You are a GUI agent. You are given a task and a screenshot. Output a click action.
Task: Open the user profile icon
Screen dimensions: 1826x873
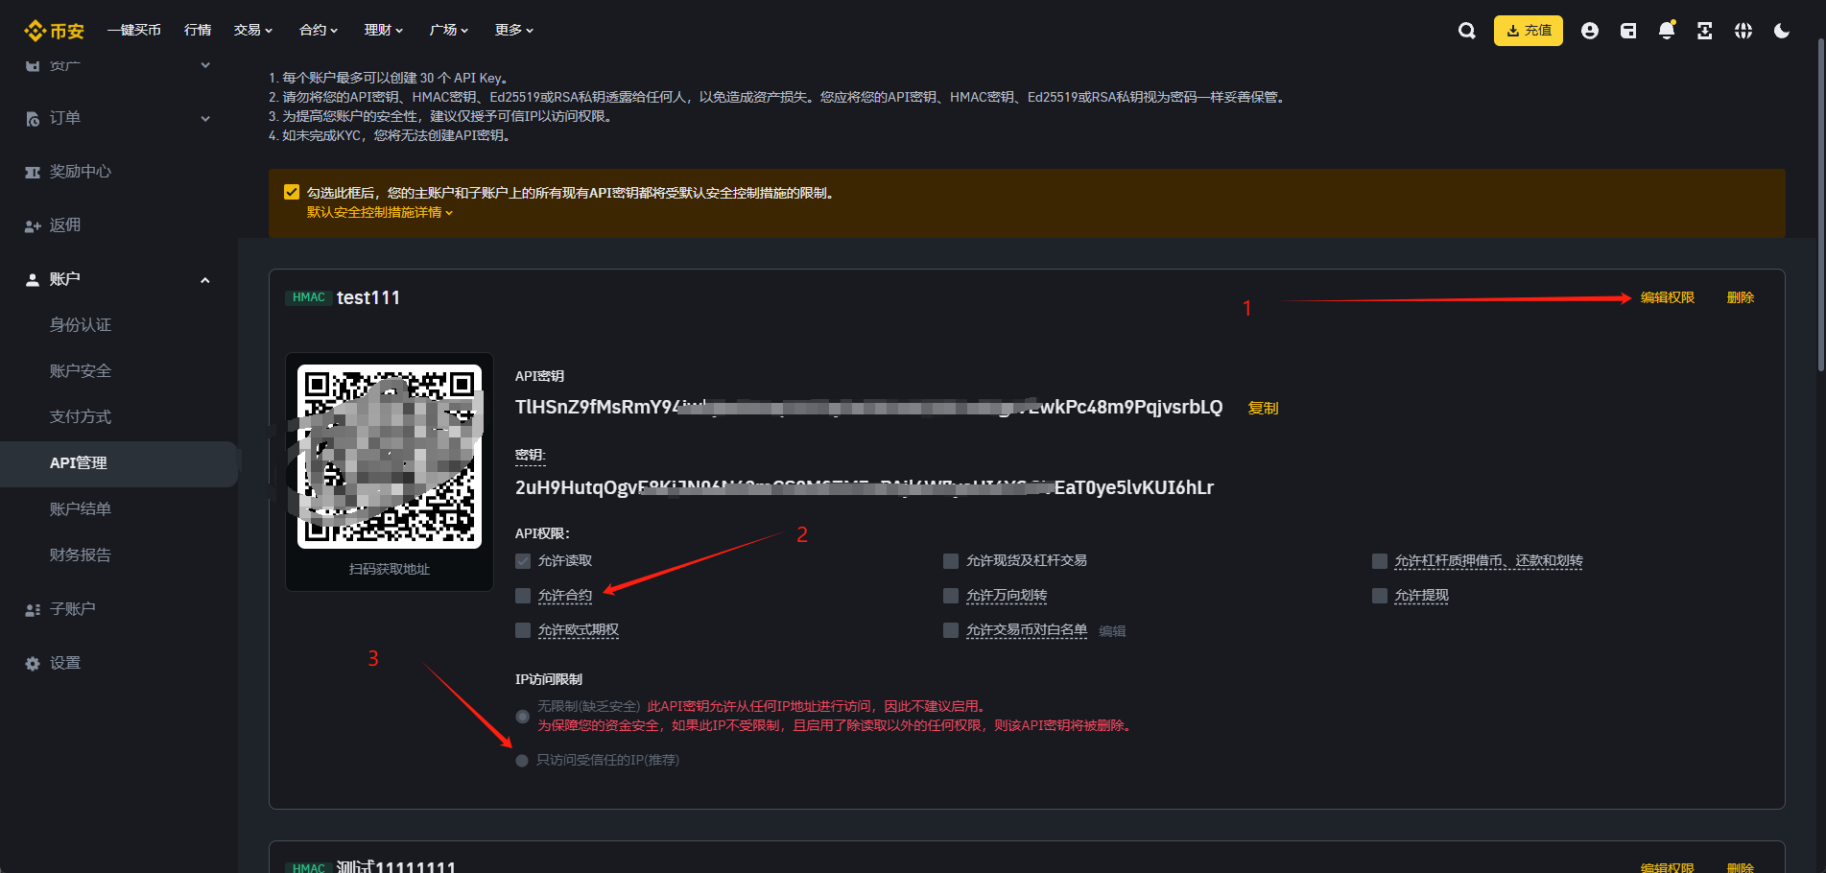pos(1589,31)
